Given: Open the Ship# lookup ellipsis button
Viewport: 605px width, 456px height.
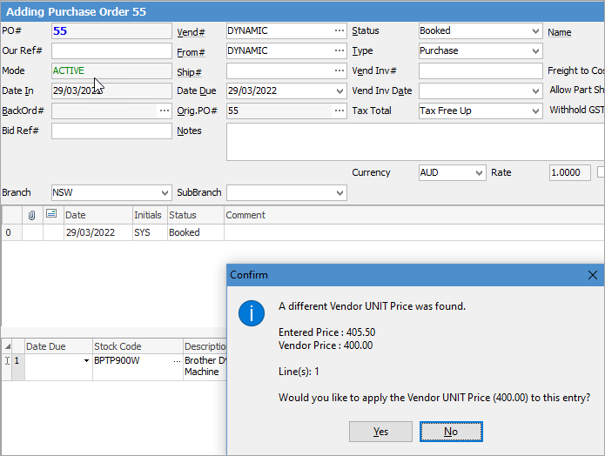Looking at the screenshot, I should 339,71.
